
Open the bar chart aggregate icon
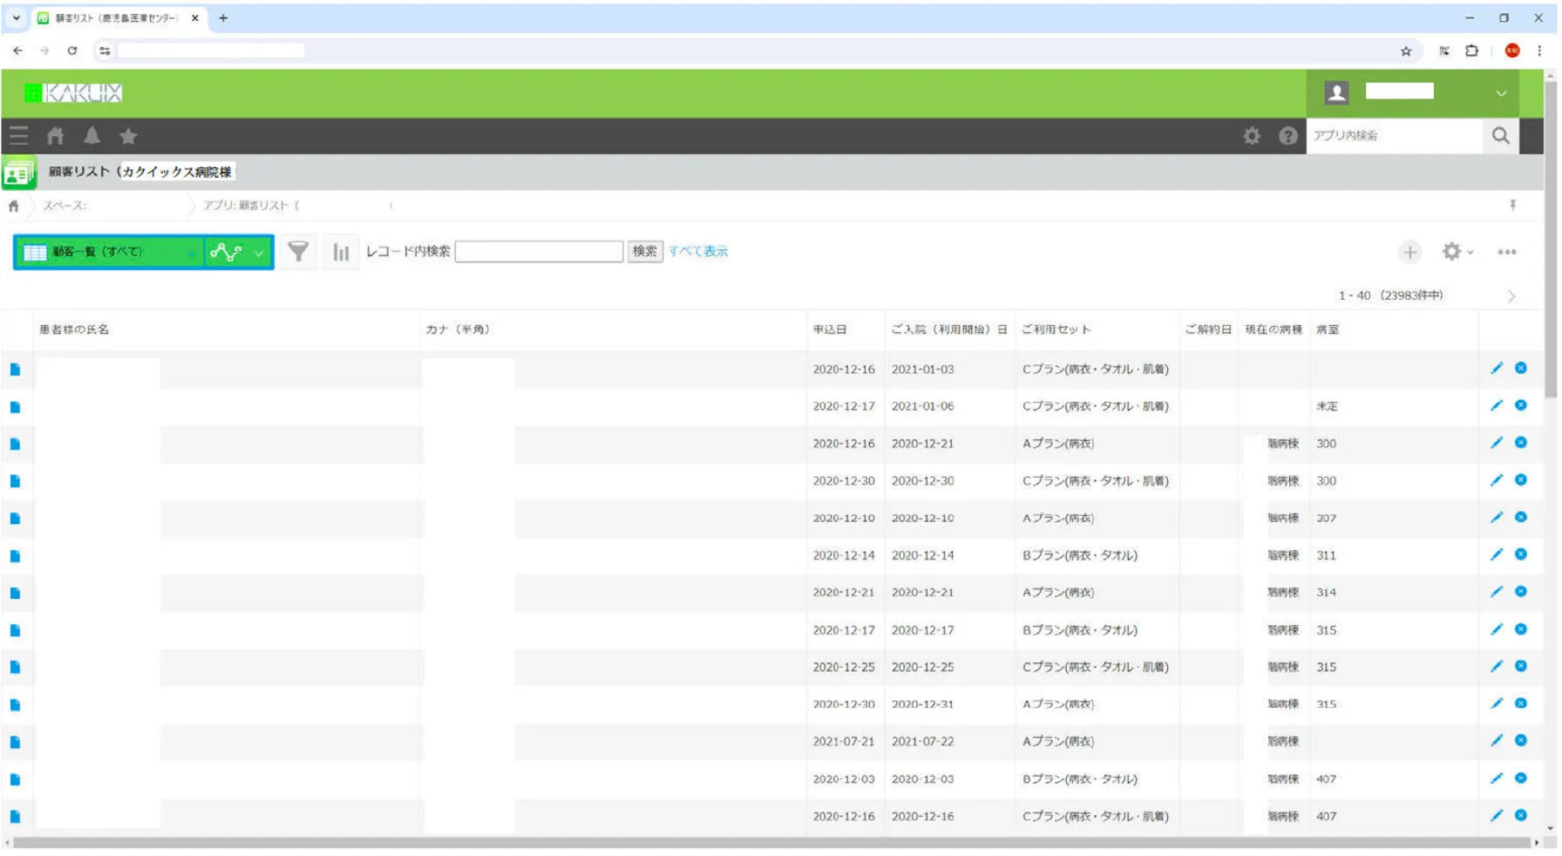pos(341,252)
